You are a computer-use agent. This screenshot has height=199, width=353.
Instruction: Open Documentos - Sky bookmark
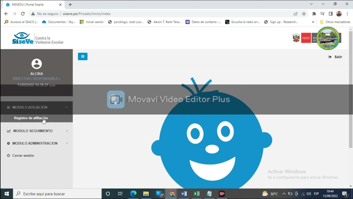[x=59, y=22]
